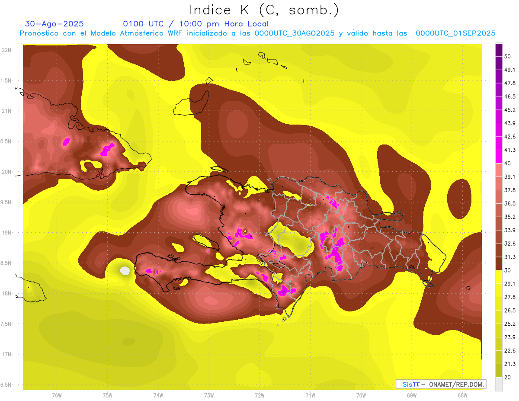
Task: Click the color bar label '30'
Action: tap(508, 270)
